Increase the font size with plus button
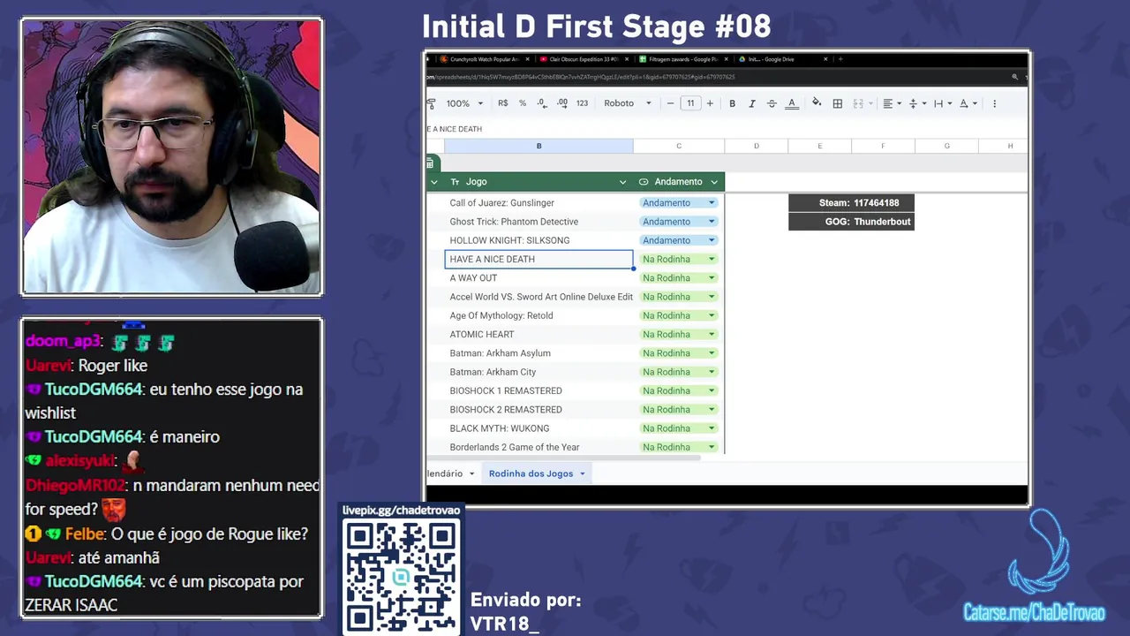The width and height of the screenshot is (1130, 636). (710, 103)
